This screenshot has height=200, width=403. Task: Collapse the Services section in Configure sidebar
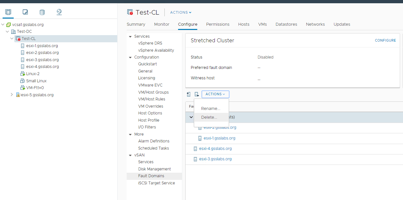[x=131, y=36]
